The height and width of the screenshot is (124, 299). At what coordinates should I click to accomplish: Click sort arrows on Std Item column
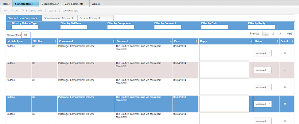(x=56, y=41)
